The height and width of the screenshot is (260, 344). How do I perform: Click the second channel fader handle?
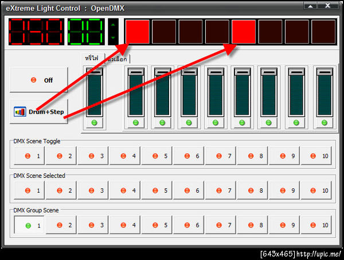click(163, 72)
